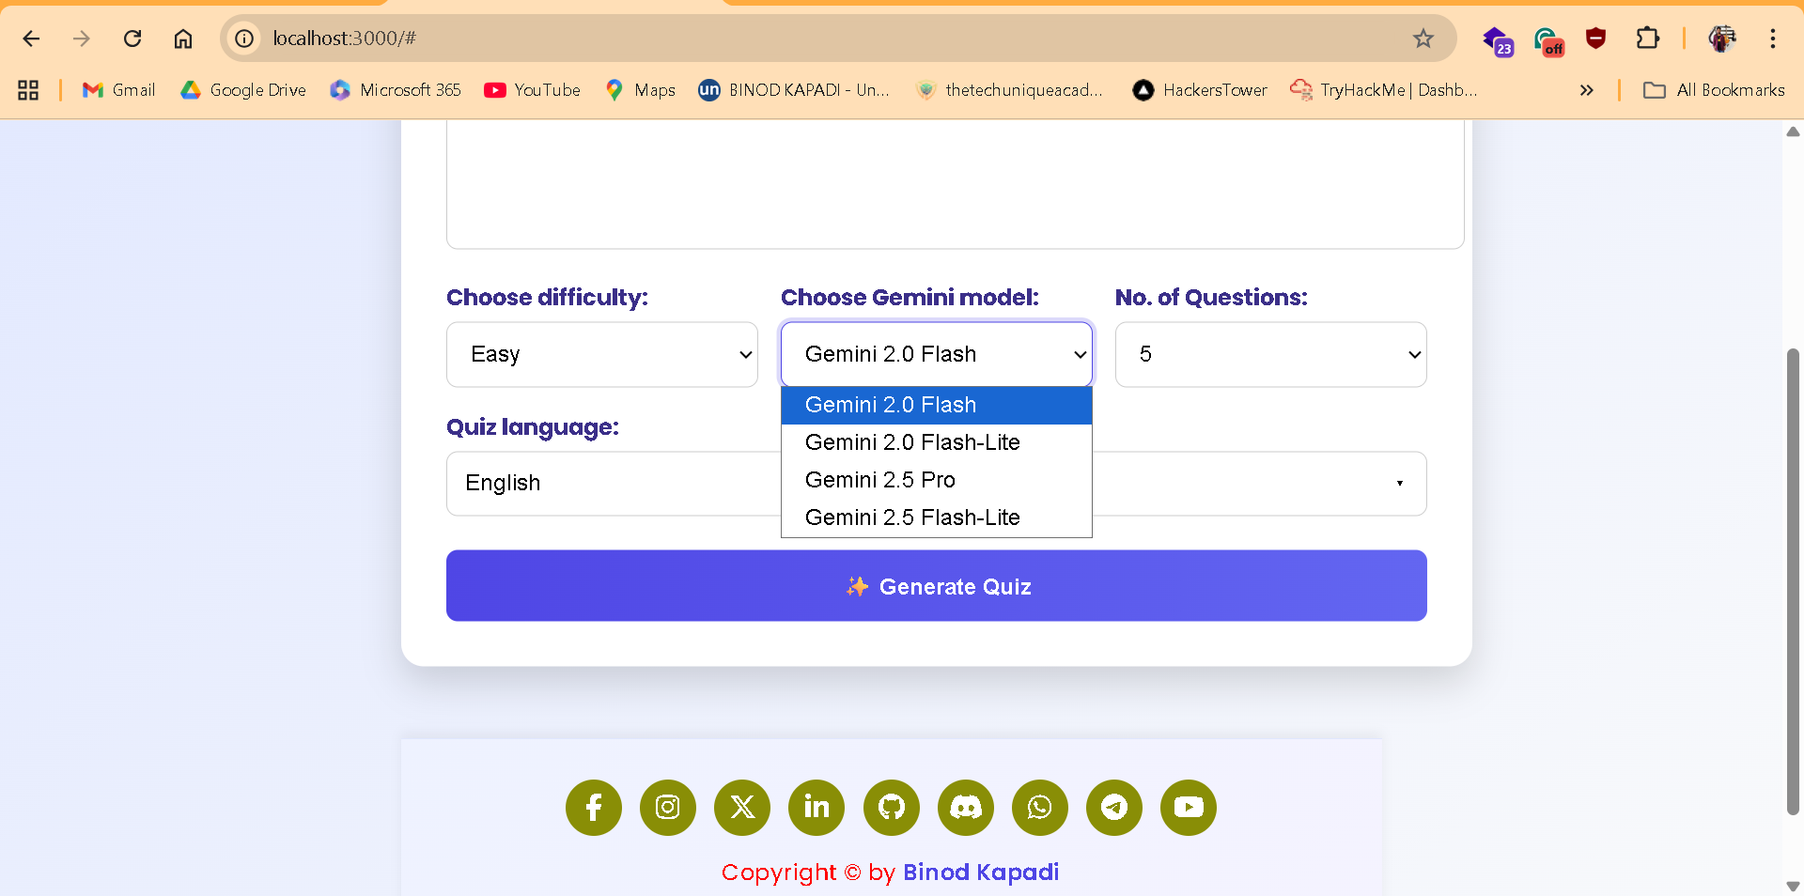Open the YouTube channel footer icon
The width and height of the screenshot is (1804, 896).
click(x=1188, y=808)
